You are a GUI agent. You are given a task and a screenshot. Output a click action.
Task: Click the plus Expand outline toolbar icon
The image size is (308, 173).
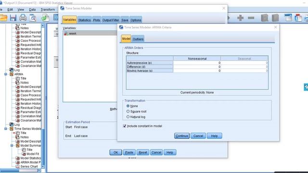(240, 18)
